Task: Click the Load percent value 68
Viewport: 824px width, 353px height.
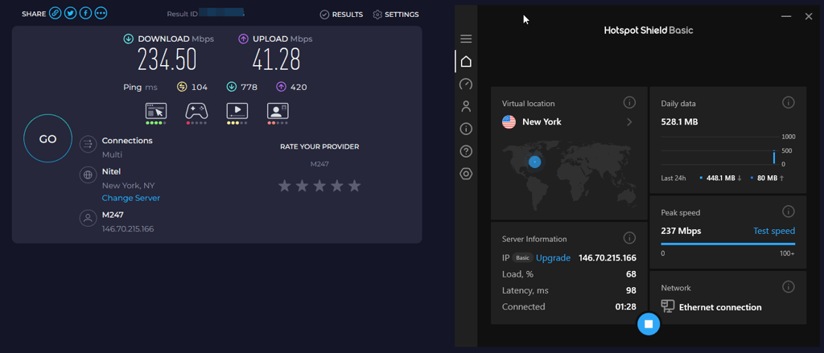Action: (x=631, y=274)
